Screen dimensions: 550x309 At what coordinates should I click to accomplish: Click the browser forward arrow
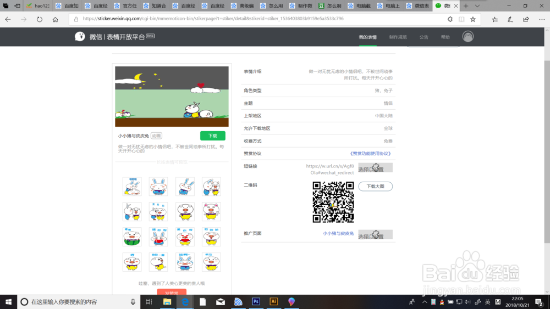click(24, 20)
